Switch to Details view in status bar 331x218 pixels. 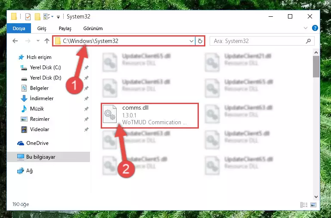point(304,205)
